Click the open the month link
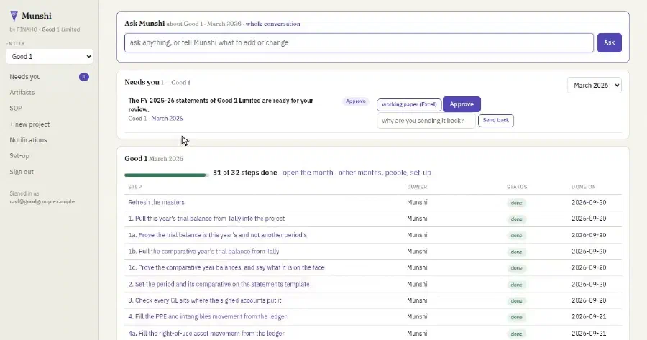This screenshot has width=647, height=340. (308, 173)
